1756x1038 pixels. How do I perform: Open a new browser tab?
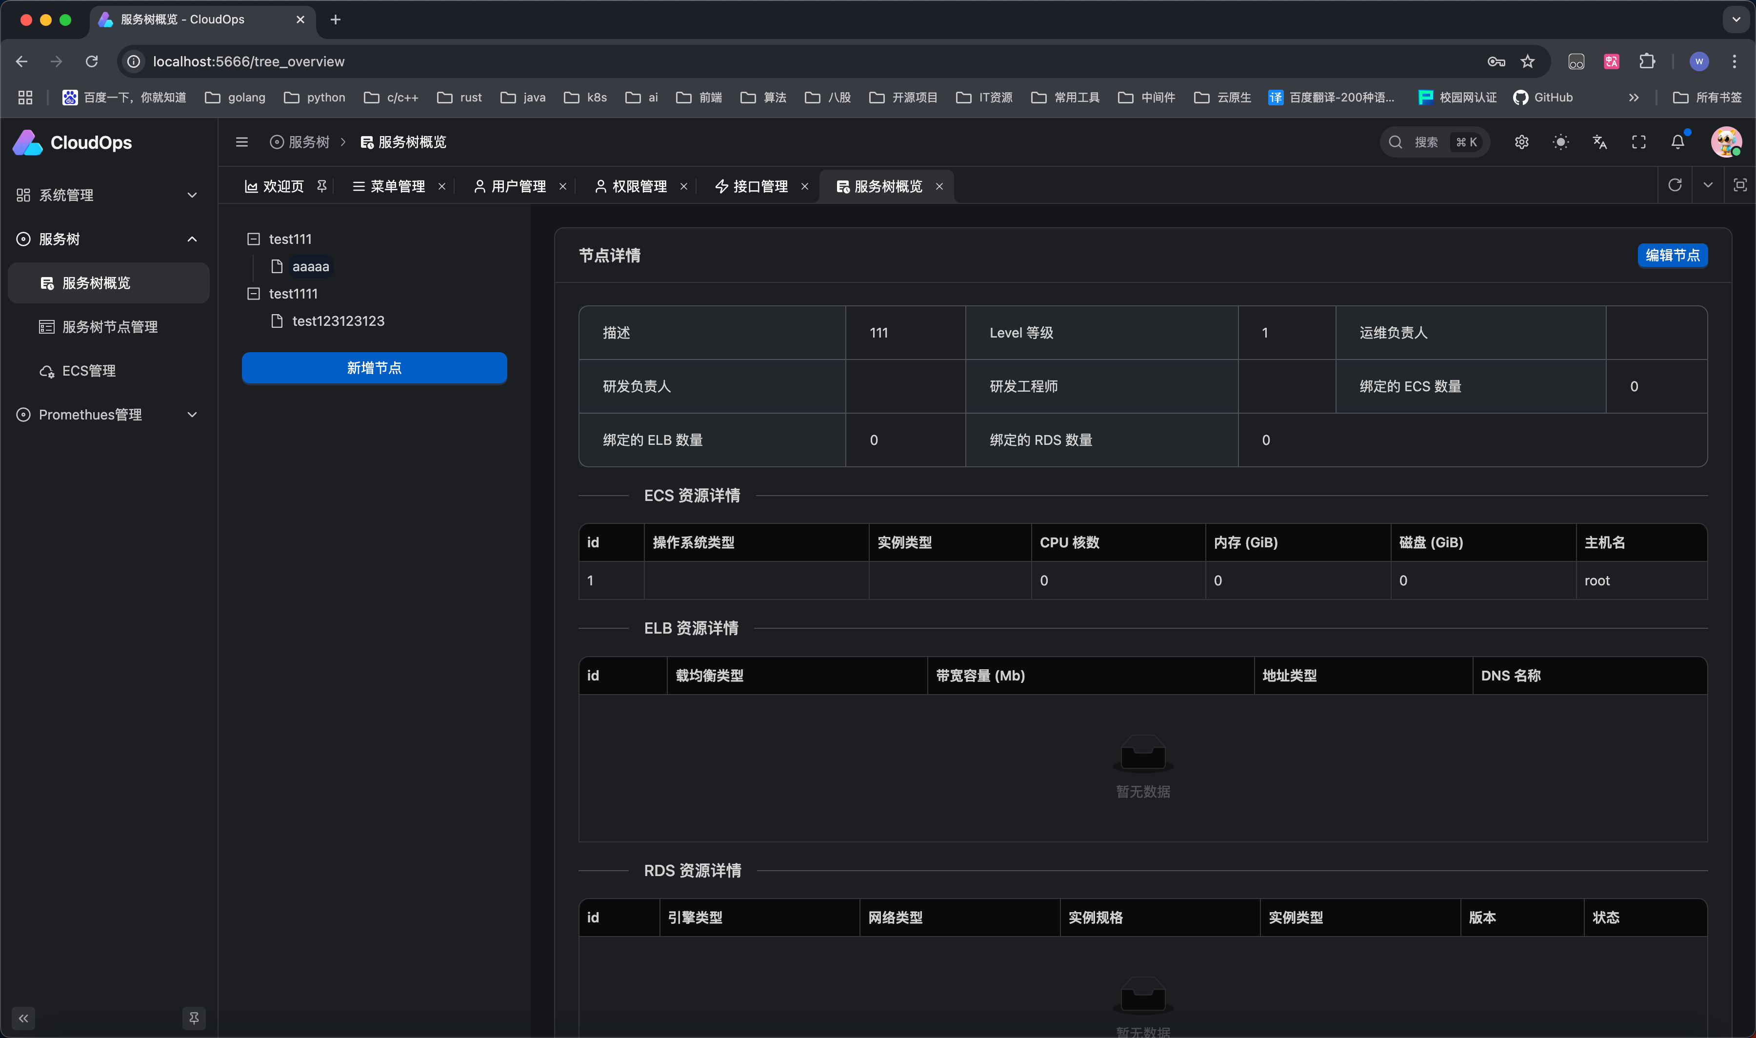335,20
